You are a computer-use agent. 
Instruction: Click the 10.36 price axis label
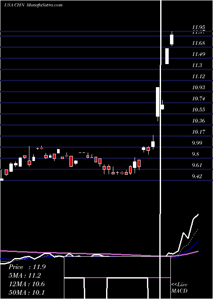199,121
